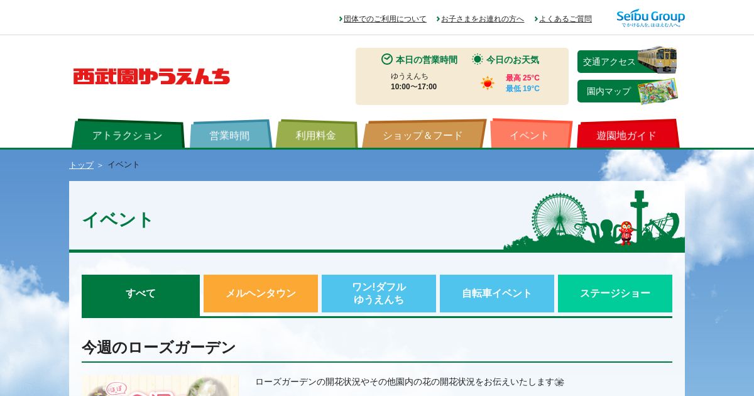
Task: Click the 西武園ゆうえんち site logo
Action: [x=151, y=77]
